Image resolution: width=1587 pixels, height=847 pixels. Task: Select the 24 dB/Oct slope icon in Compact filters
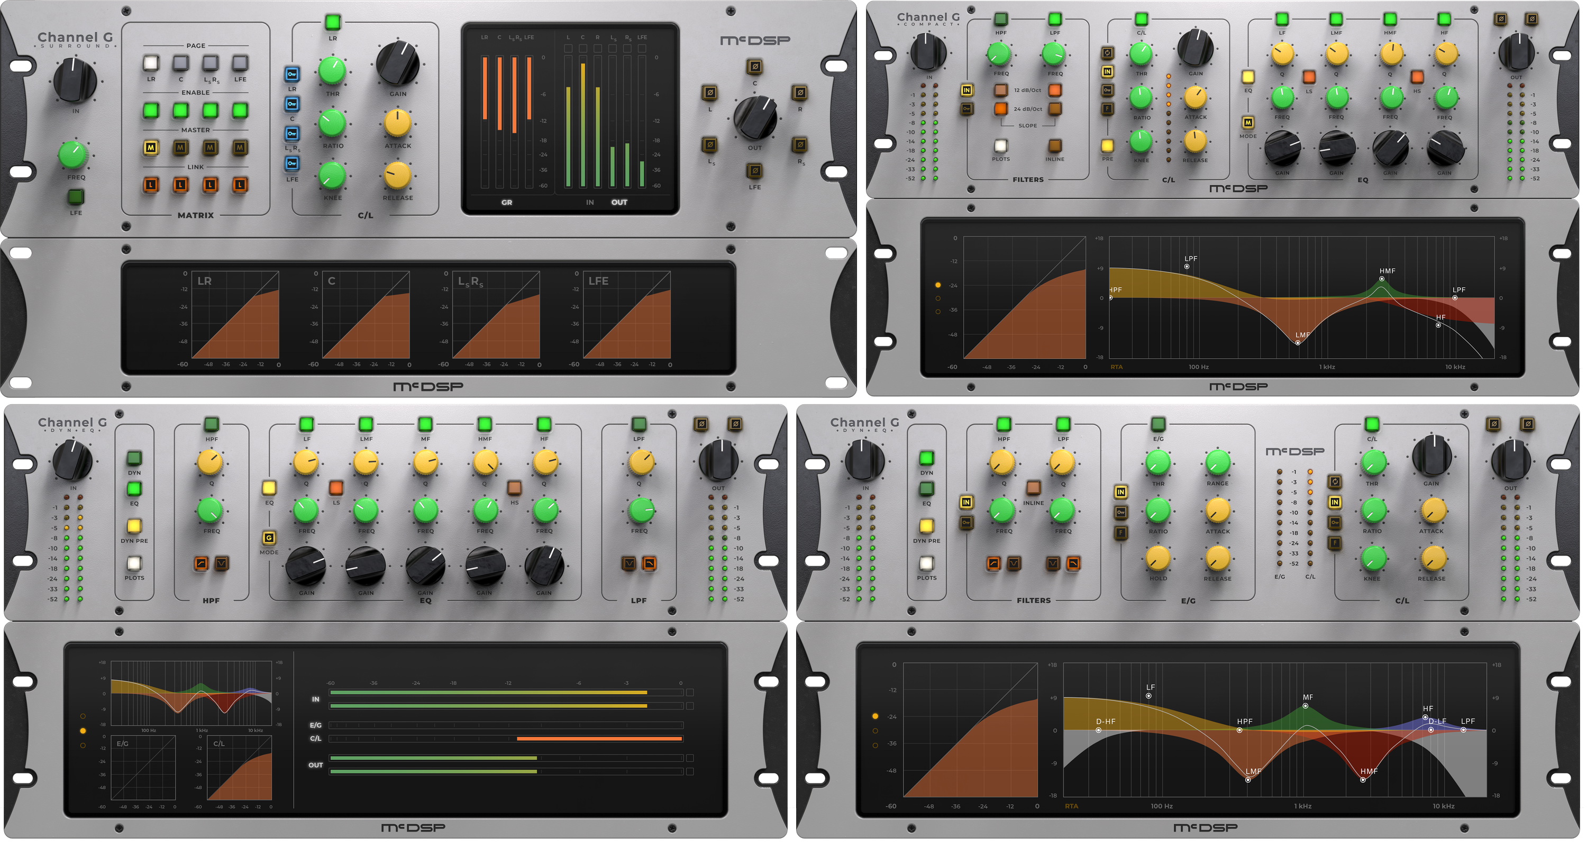tap(1001, 110)
